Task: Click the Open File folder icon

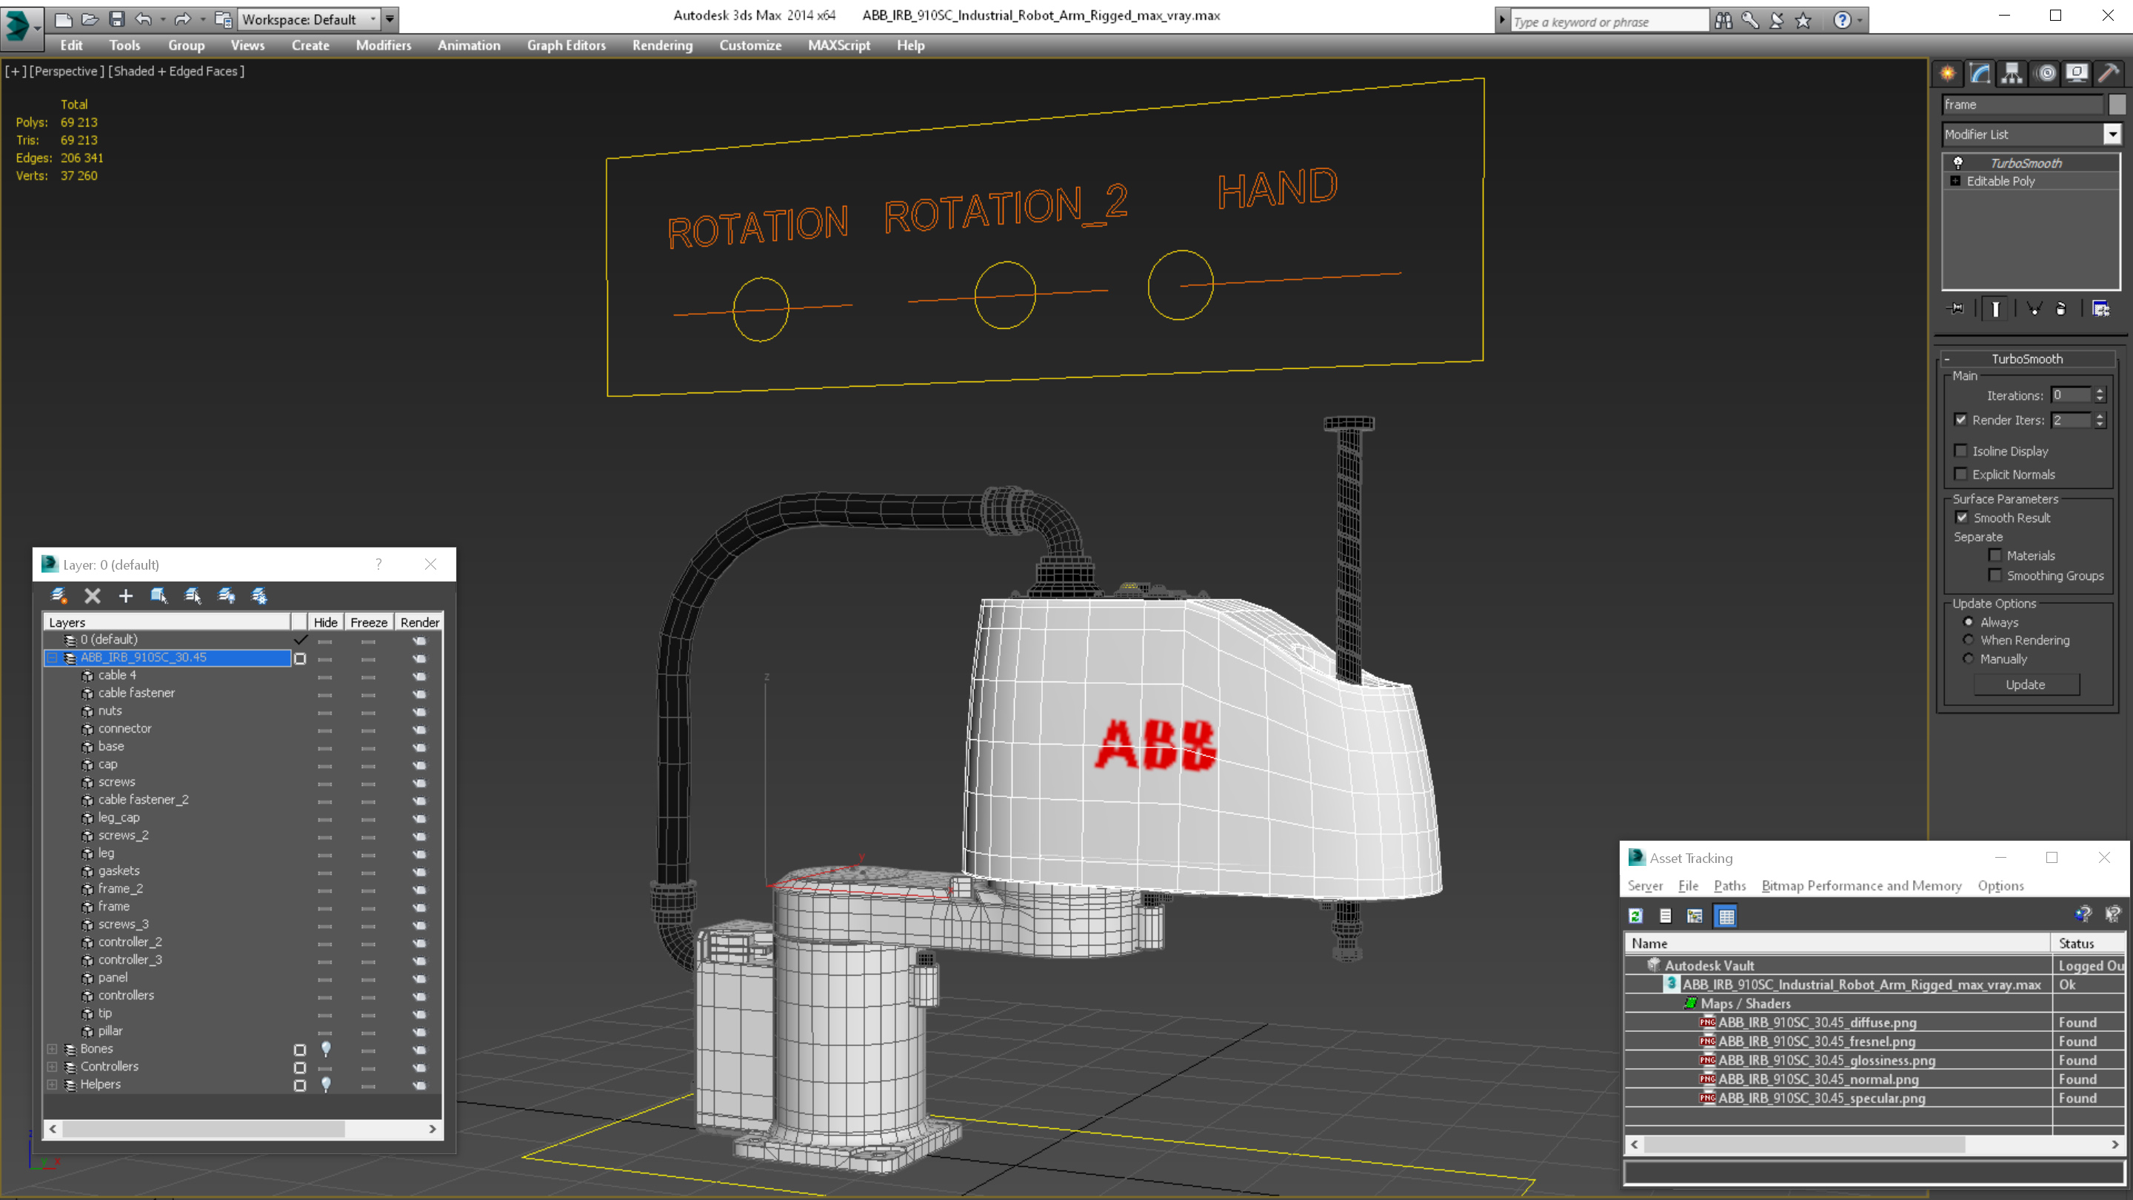Action: point(90,19)
